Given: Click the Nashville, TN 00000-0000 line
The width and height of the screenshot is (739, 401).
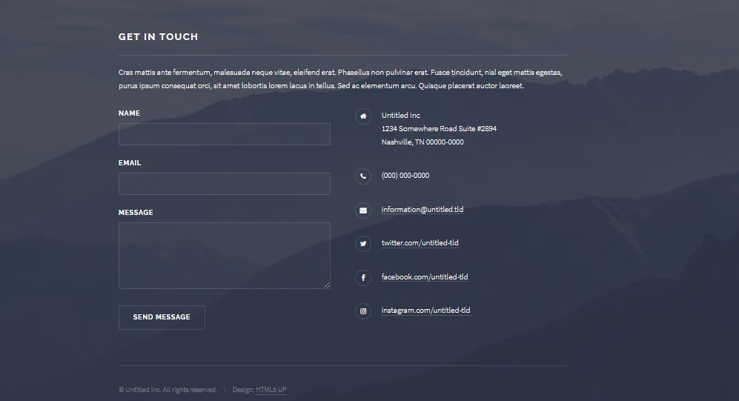Looking at the screenshot, I should (422, 142).
